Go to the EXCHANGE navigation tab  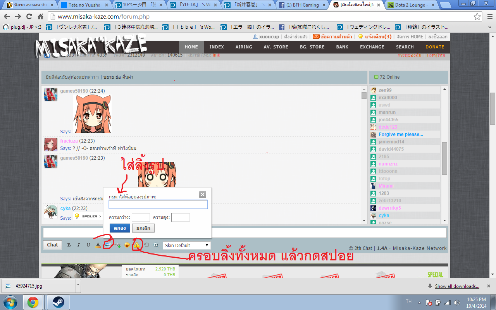tap(372, 47)
